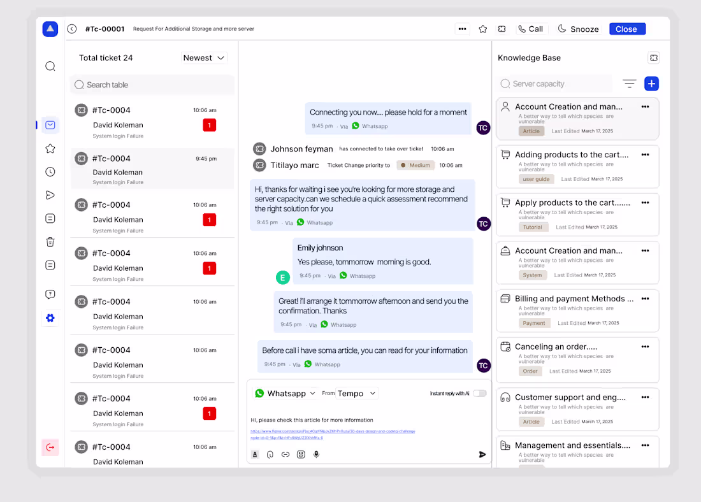Click the reply text 'Hi, please check this article'

[x=312, y=420]
